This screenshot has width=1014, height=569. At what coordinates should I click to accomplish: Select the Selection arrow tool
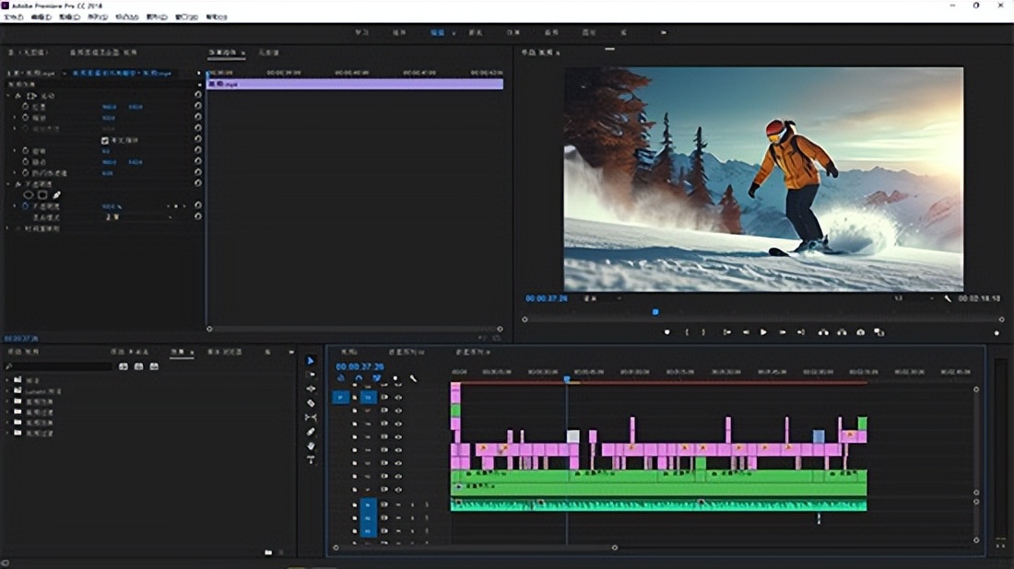311,360
